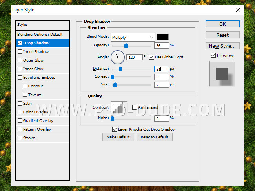Viewport: 255px width, 191px height.
Task: Enable the Texture sub-effect checkbox
Action: pyautogui.click(x=25, y=95)
